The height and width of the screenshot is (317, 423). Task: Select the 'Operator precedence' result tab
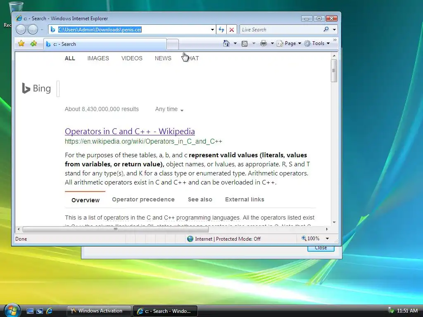tap(143, 199)
